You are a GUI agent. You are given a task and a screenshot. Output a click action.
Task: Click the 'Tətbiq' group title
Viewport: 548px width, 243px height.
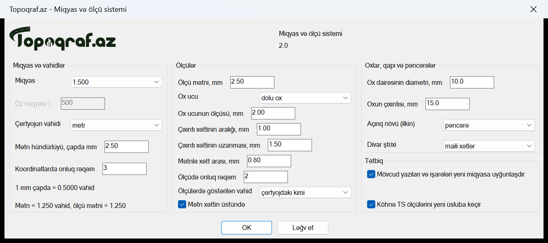coord(374,161)
